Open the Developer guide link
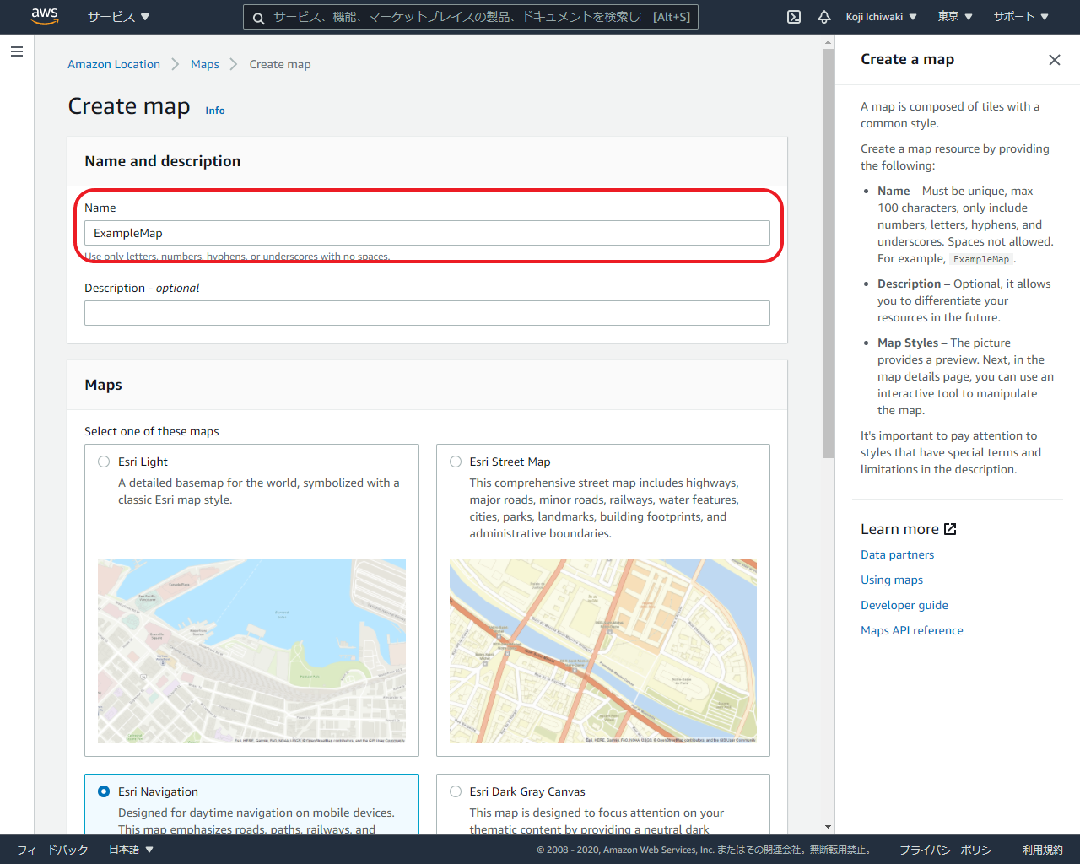Screen dimensions: 1080x864 point(904,605)
